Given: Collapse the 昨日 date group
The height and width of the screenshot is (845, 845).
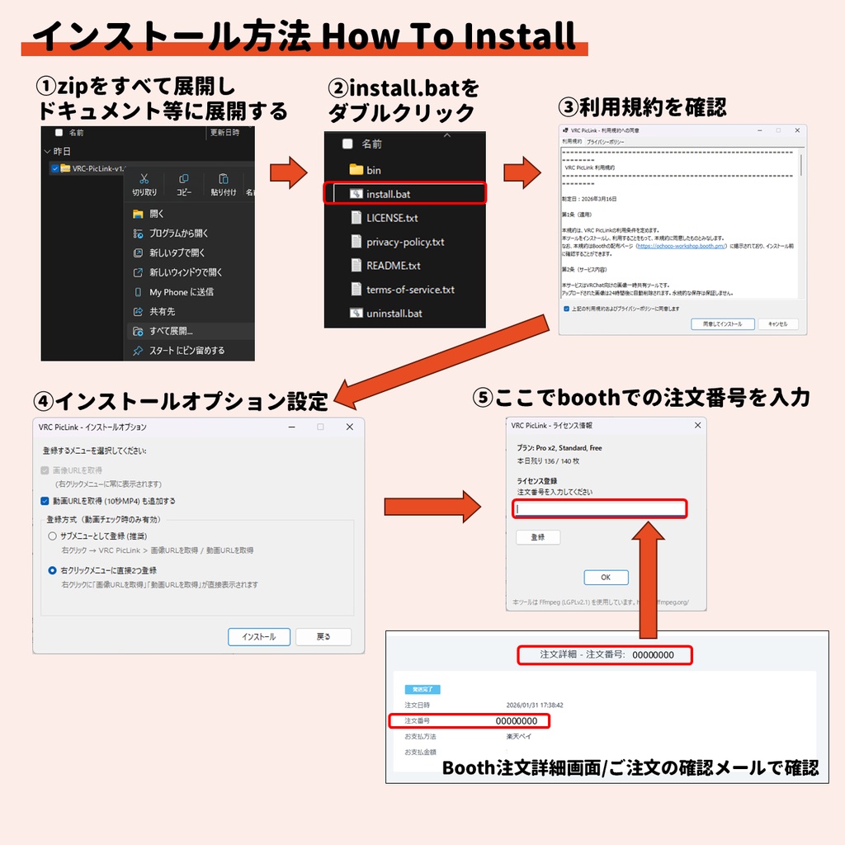Looking at the screenshot, I should coord(47,152).
